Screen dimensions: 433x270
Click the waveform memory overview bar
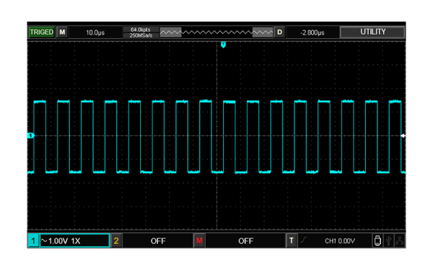[x=216, y=32]
